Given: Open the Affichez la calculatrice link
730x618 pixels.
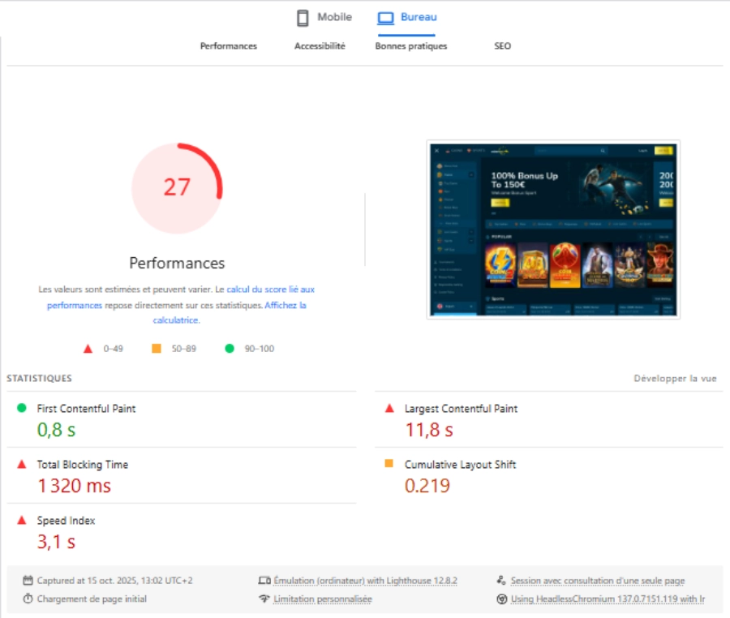Looking at the screenshot, I should tap(285, 306).
